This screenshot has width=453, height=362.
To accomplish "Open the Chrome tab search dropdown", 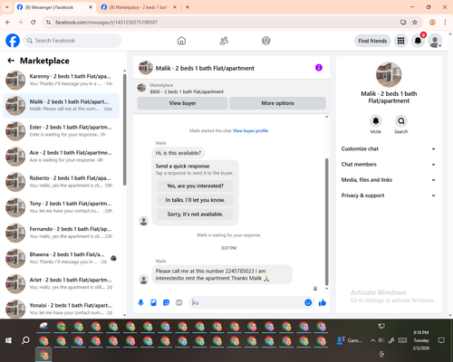I will 7,7.
